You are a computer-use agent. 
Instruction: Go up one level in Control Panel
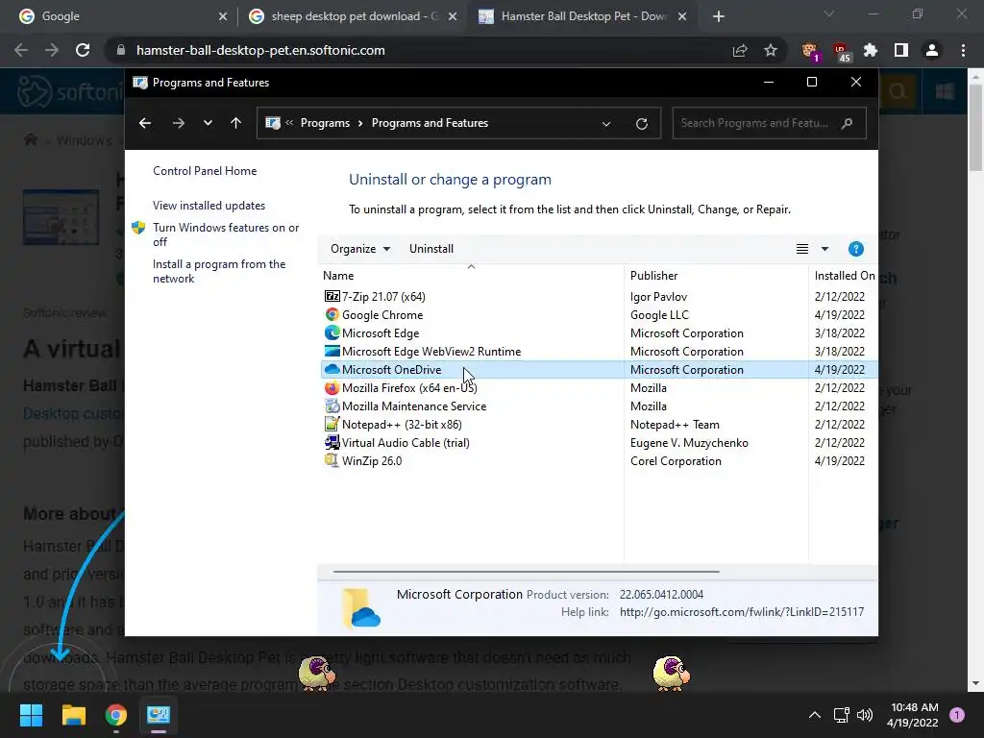point(236,123)
